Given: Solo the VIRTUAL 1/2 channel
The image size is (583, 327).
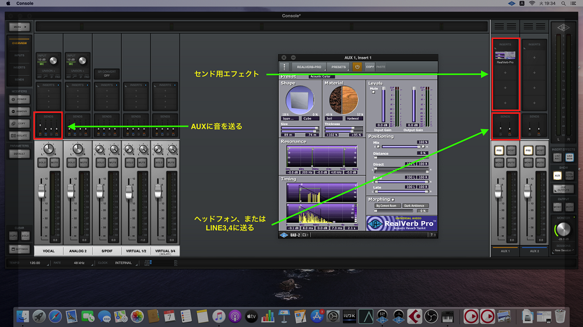Looking at the screenshot, I should [x=130, y=162].
